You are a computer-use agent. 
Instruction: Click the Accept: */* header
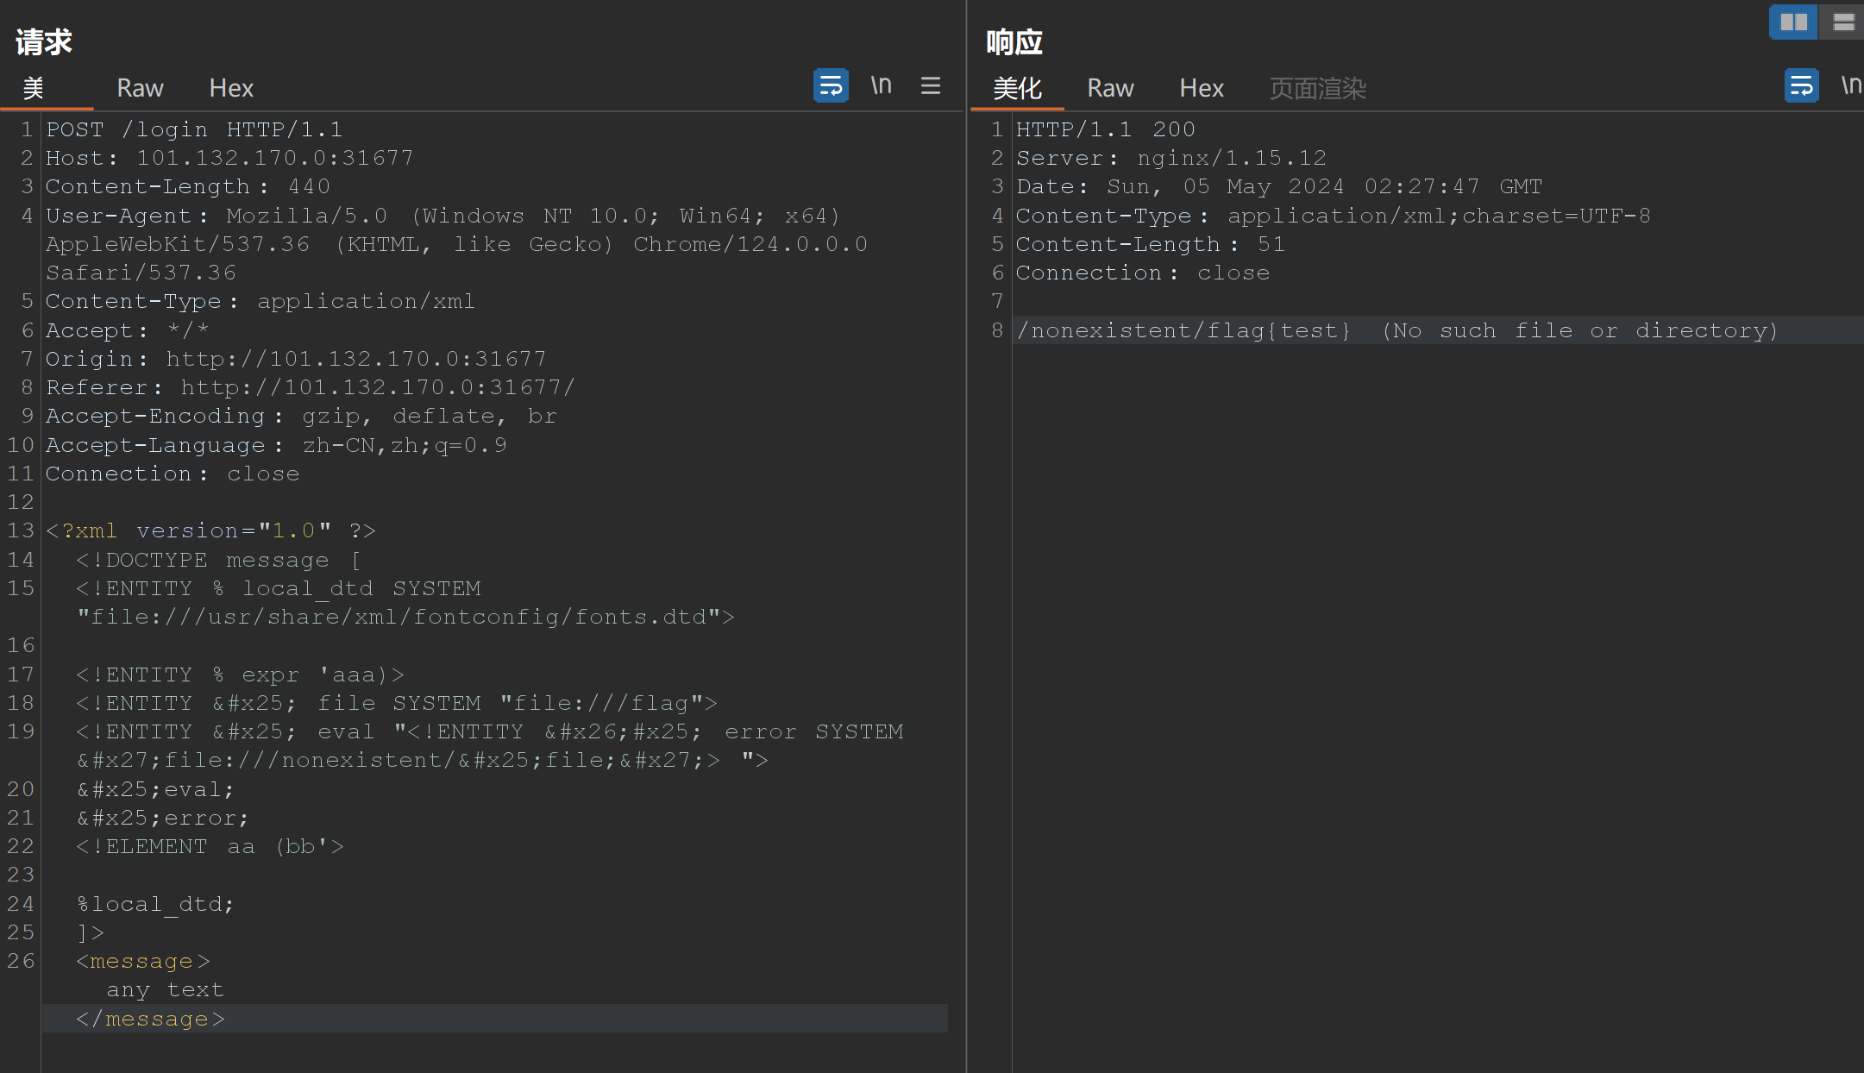pyautogui.click(x=128, y=330)
